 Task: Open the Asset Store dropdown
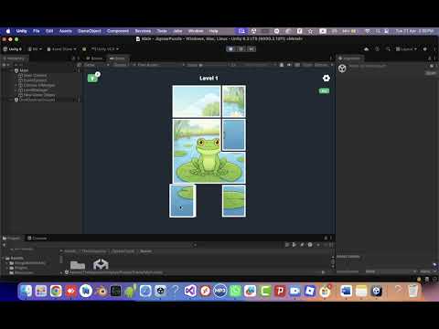(62, 49)
